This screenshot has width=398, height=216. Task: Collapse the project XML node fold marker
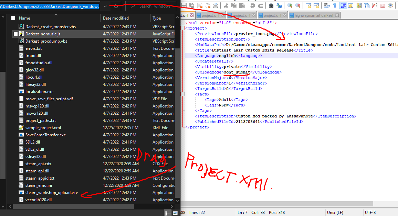pyautogui.click(x=182, y=29)
